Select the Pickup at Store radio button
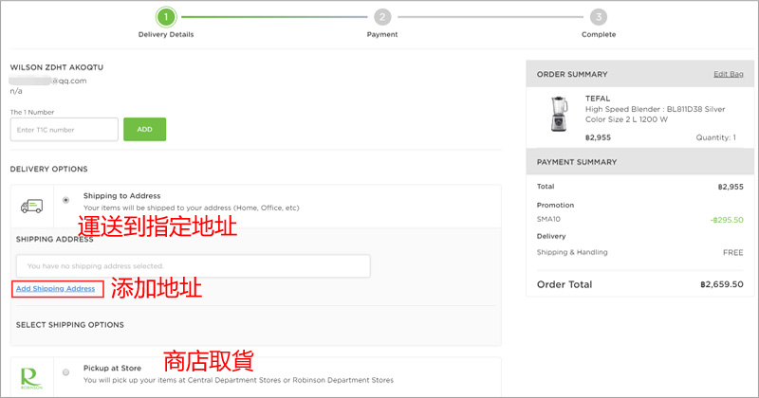Viewport: 759px width, 398px height. click(x=65, y=372)
